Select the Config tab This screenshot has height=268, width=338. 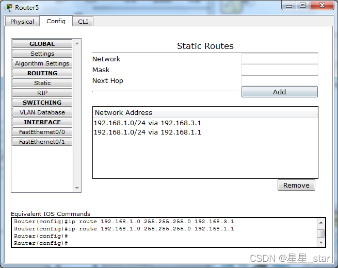(x=56, y=21)
